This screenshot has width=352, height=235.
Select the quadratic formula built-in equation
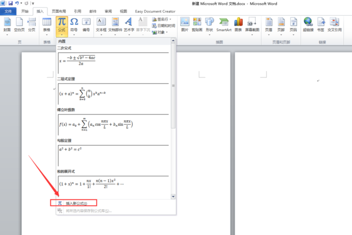(x=113, y=63)
